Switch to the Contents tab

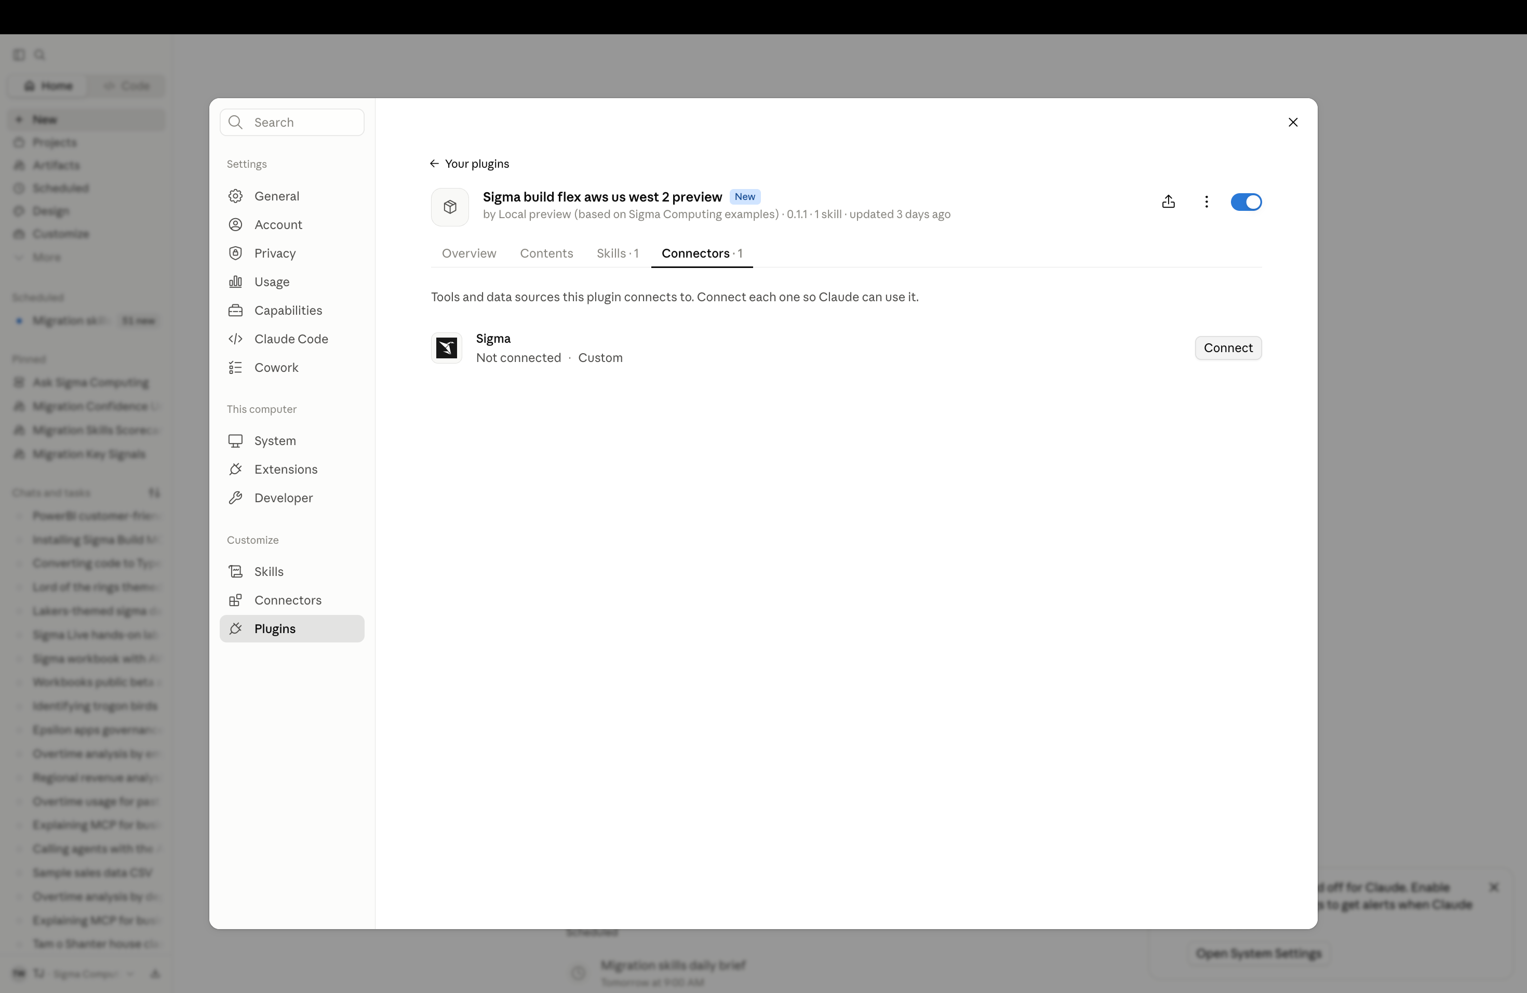click(x=546, y=253)
